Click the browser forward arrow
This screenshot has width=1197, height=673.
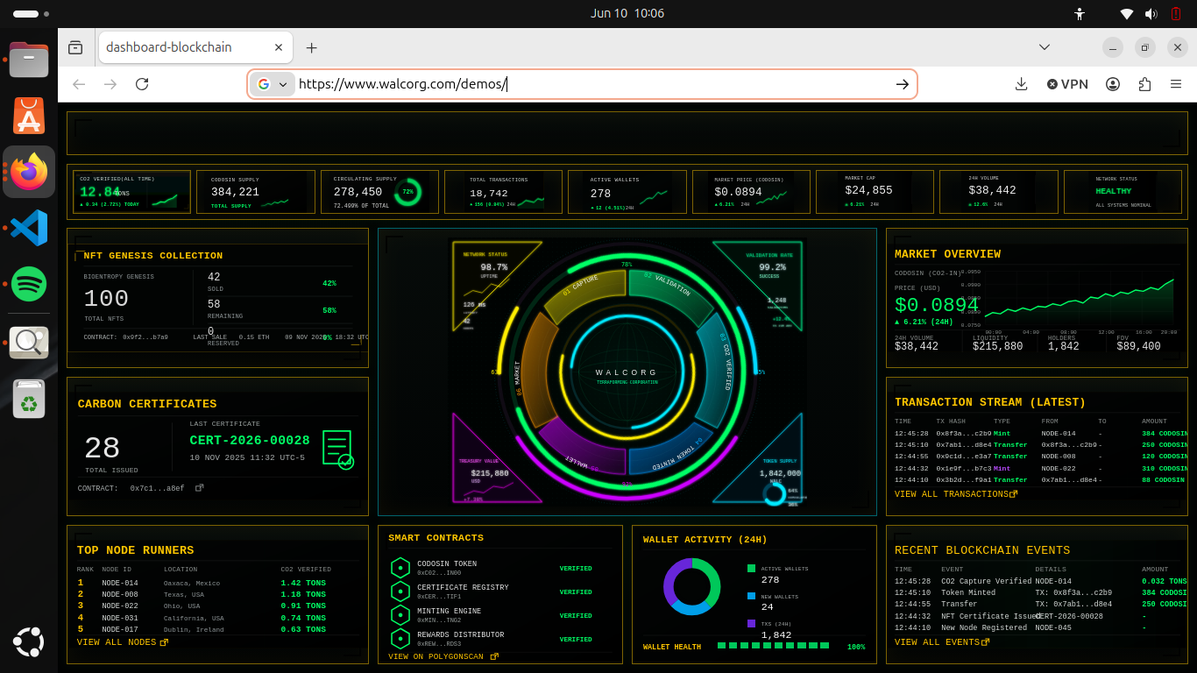(110, 84)
